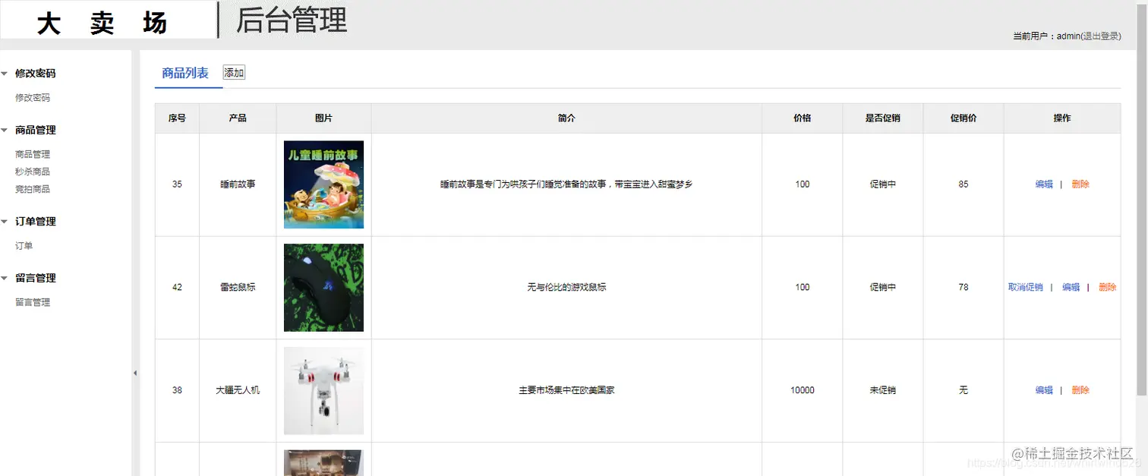The width and height of the screenshot is (1148, 476).
Task: Delete the 睡前故事 product row
Action: tap(1080, 184)
